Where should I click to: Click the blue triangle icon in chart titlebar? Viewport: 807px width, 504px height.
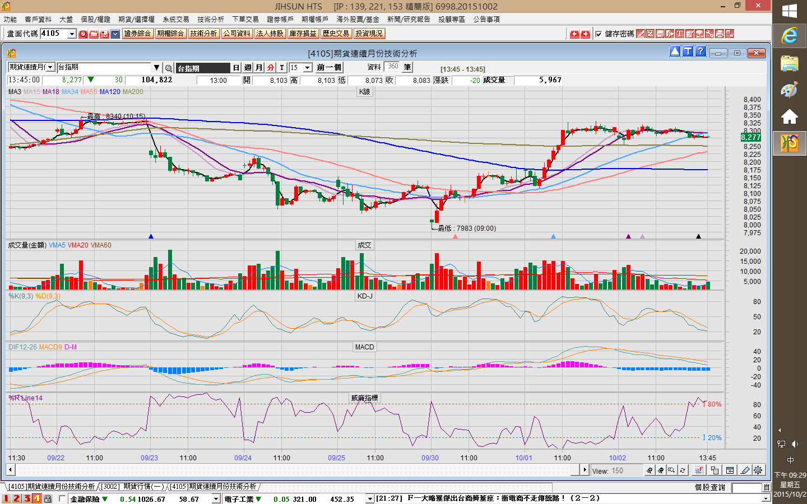675,52
